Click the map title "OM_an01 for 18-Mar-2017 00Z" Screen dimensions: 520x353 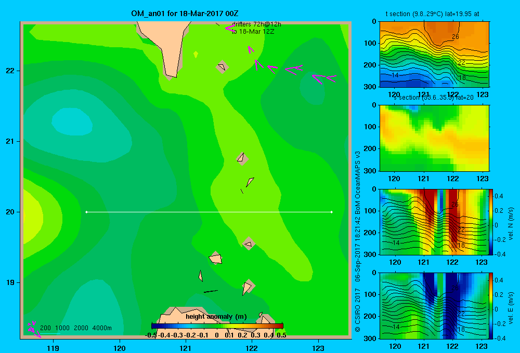185,13
